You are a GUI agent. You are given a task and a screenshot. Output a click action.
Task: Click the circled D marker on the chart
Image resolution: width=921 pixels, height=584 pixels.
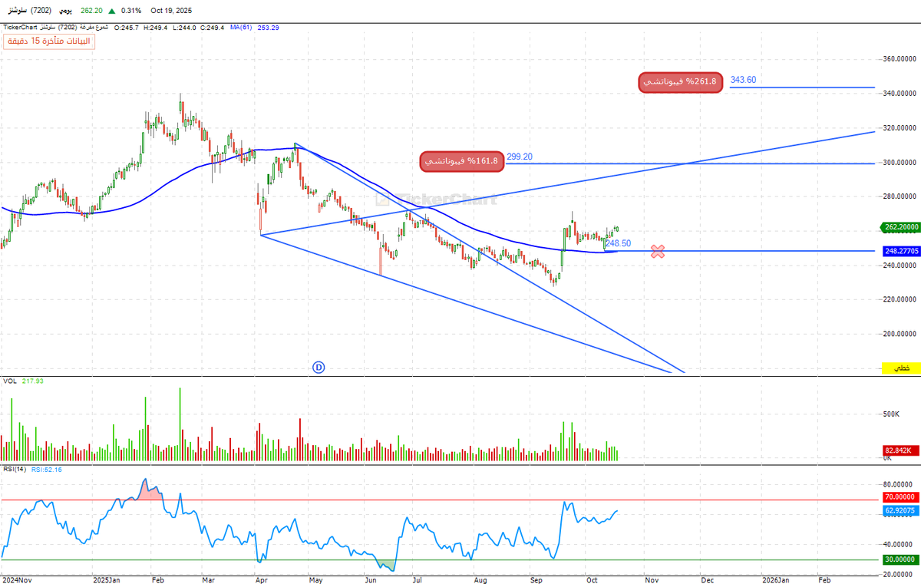click(x=319, y=368)
